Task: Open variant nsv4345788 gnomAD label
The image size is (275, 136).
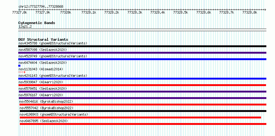Action: point(53,43)
